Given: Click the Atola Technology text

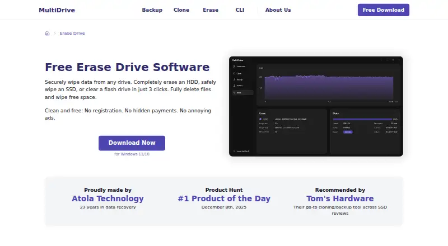Looking at the screenshot, I should tap(108, 198).
